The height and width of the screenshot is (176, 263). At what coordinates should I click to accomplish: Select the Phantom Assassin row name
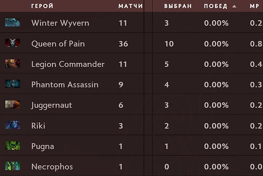[x=65, y=85]
